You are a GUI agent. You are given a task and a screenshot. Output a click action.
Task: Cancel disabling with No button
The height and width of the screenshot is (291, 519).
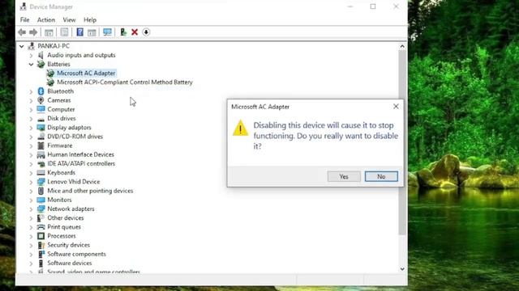381,176
